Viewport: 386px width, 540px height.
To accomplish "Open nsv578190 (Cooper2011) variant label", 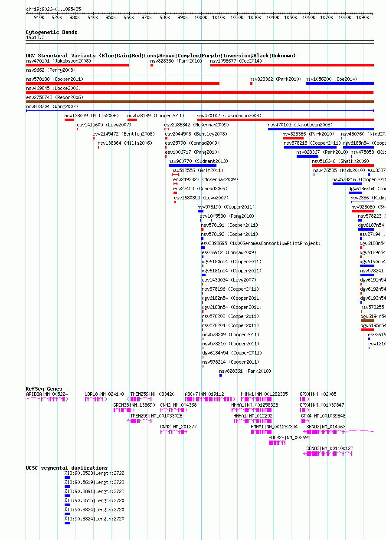I will pos(226,207).
